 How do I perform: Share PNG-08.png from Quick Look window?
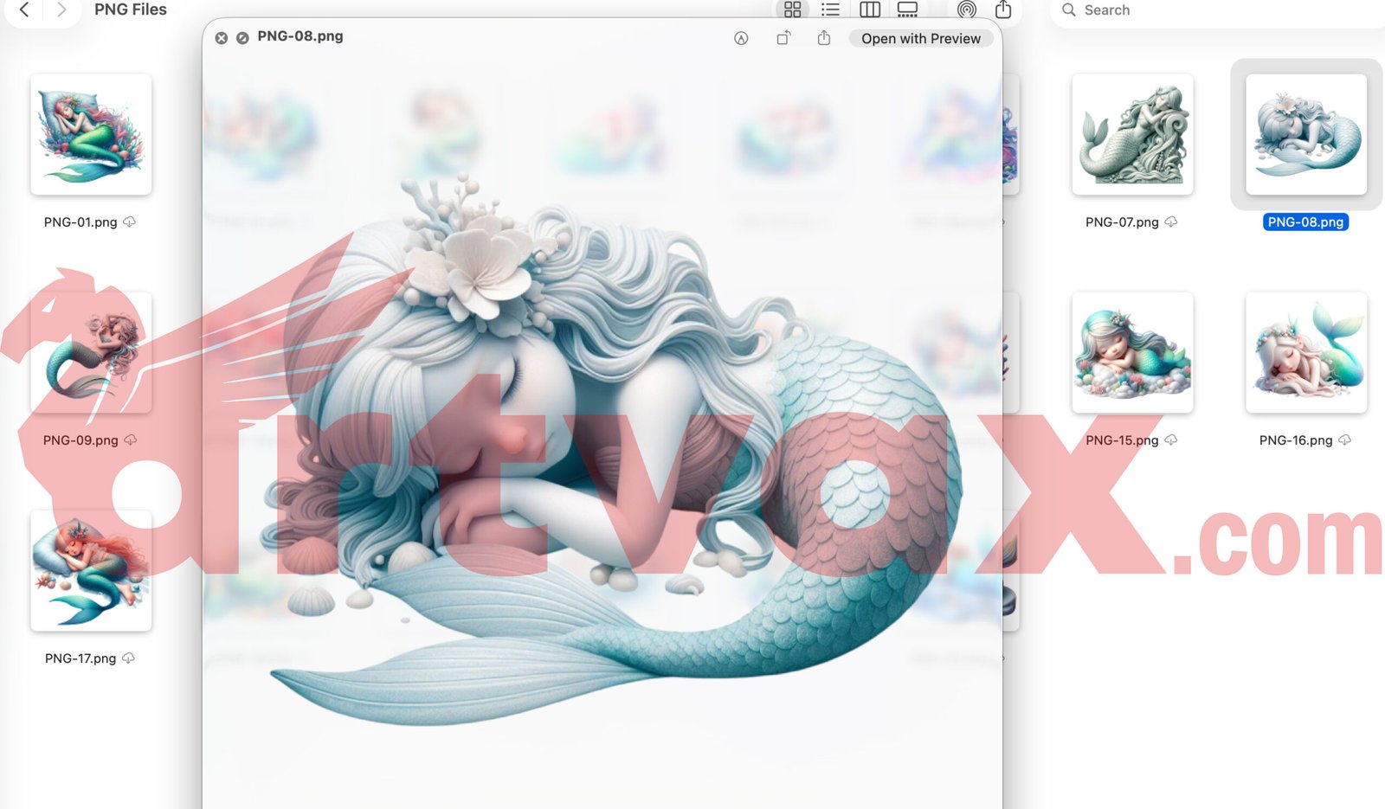(x=824, y=38)
